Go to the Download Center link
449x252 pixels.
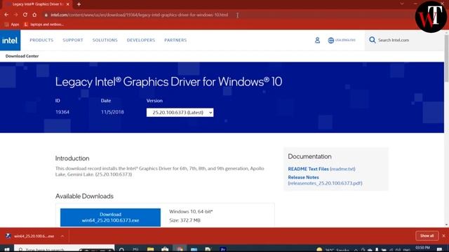click(x=22, y=56)
